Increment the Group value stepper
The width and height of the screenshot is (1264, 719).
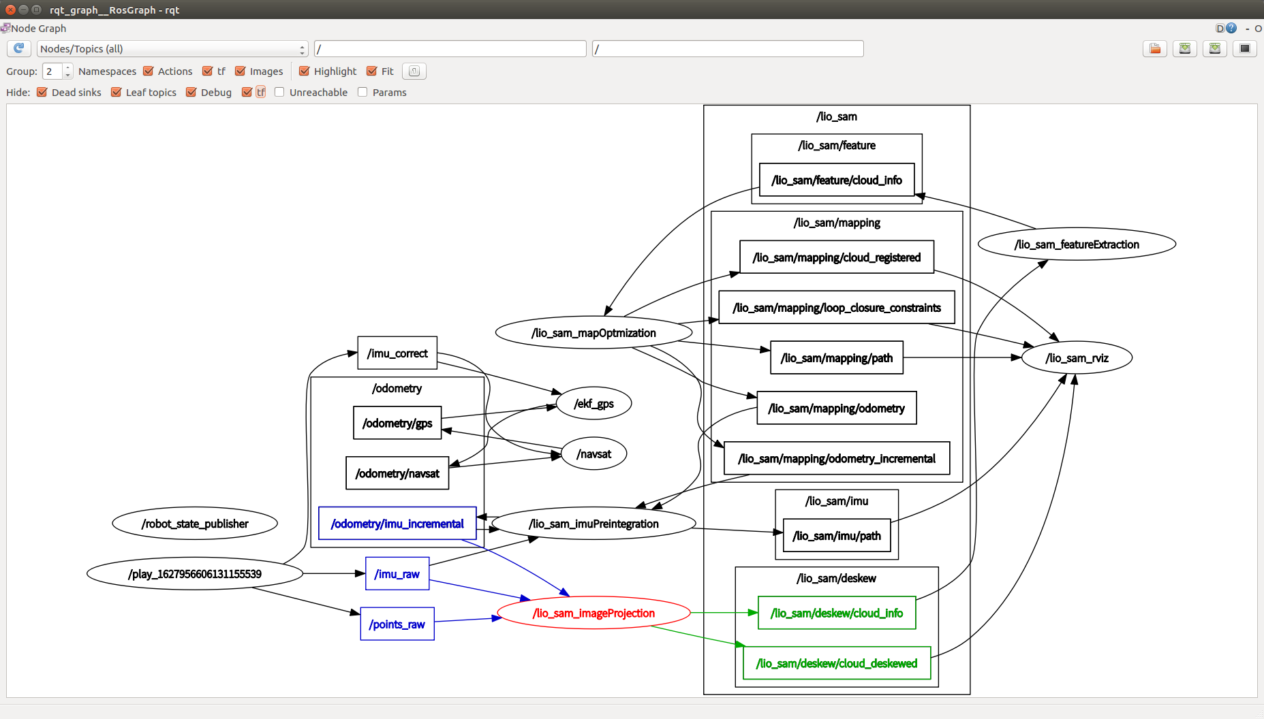tap(67, 67)
